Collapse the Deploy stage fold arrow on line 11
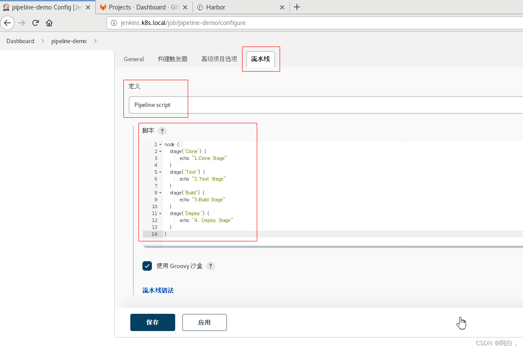 tap(161, 214)
